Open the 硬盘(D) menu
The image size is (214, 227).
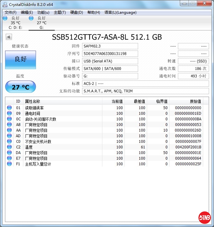[x=77, y=12]
